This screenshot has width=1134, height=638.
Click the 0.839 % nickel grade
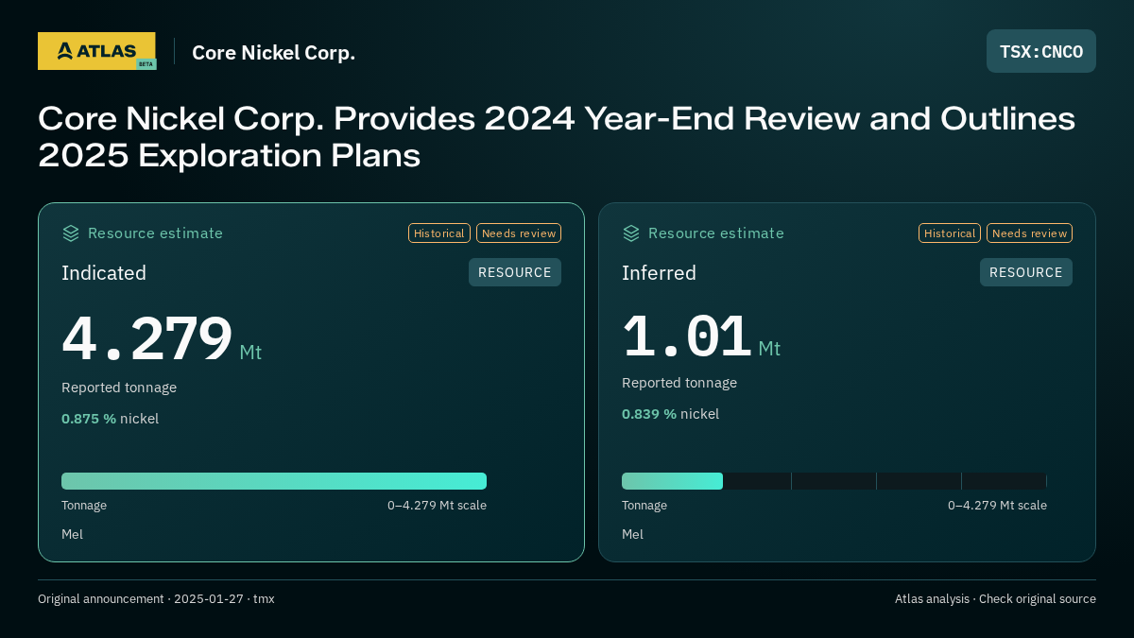coord(670,414)
